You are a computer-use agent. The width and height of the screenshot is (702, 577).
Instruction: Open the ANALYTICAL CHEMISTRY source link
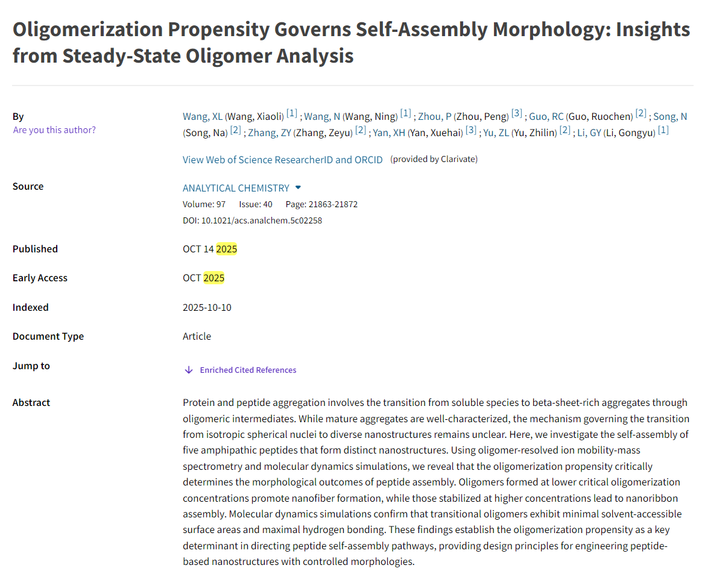(x=236, y=188)
